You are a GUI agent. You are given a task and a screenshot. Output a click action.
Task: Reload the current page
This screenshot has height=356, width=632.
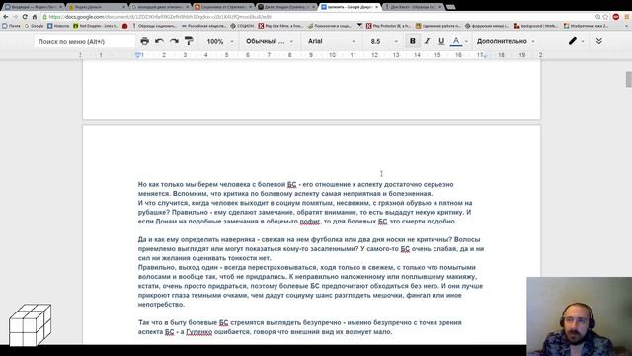[25, 17]
